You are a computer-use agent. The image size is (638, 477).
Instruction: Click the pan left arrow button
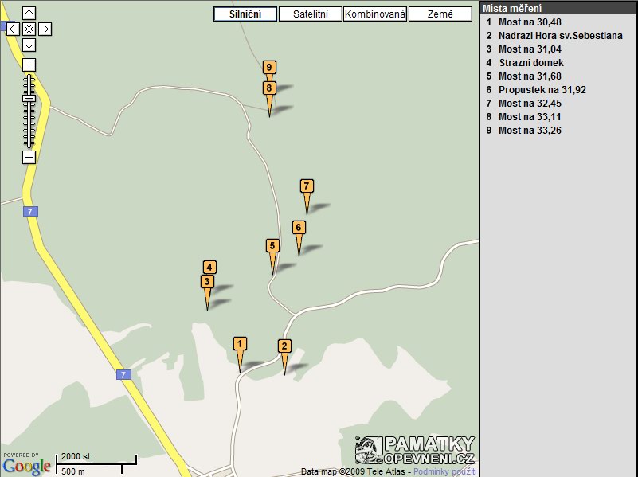13,29
